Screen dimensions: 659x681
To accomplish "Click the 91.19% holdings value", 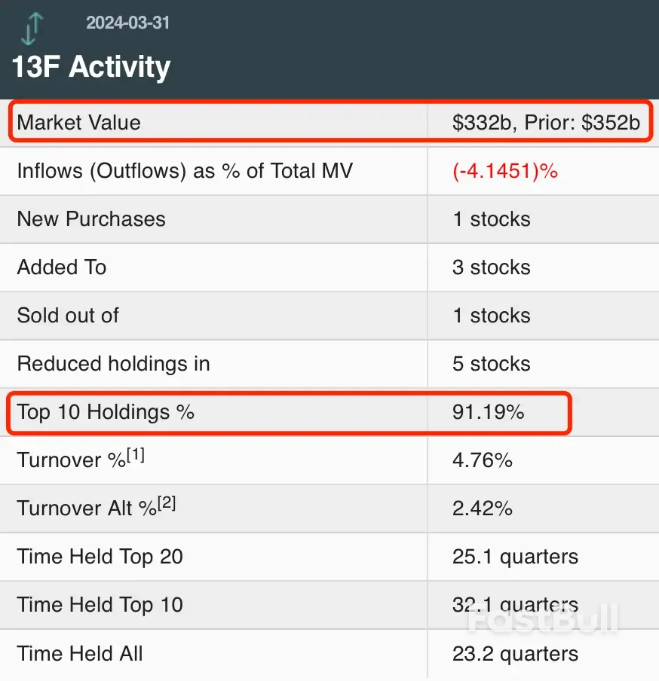I will tap(489, 412).
